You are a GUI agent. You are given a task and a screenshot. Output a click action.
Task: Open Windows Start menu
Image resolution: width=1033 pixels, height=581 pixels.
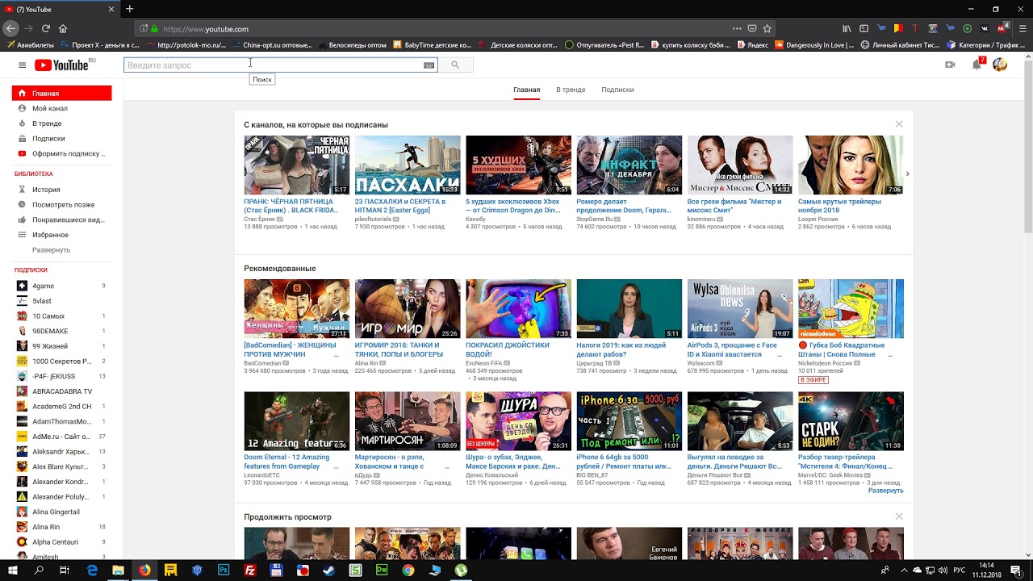pos(13,570)
